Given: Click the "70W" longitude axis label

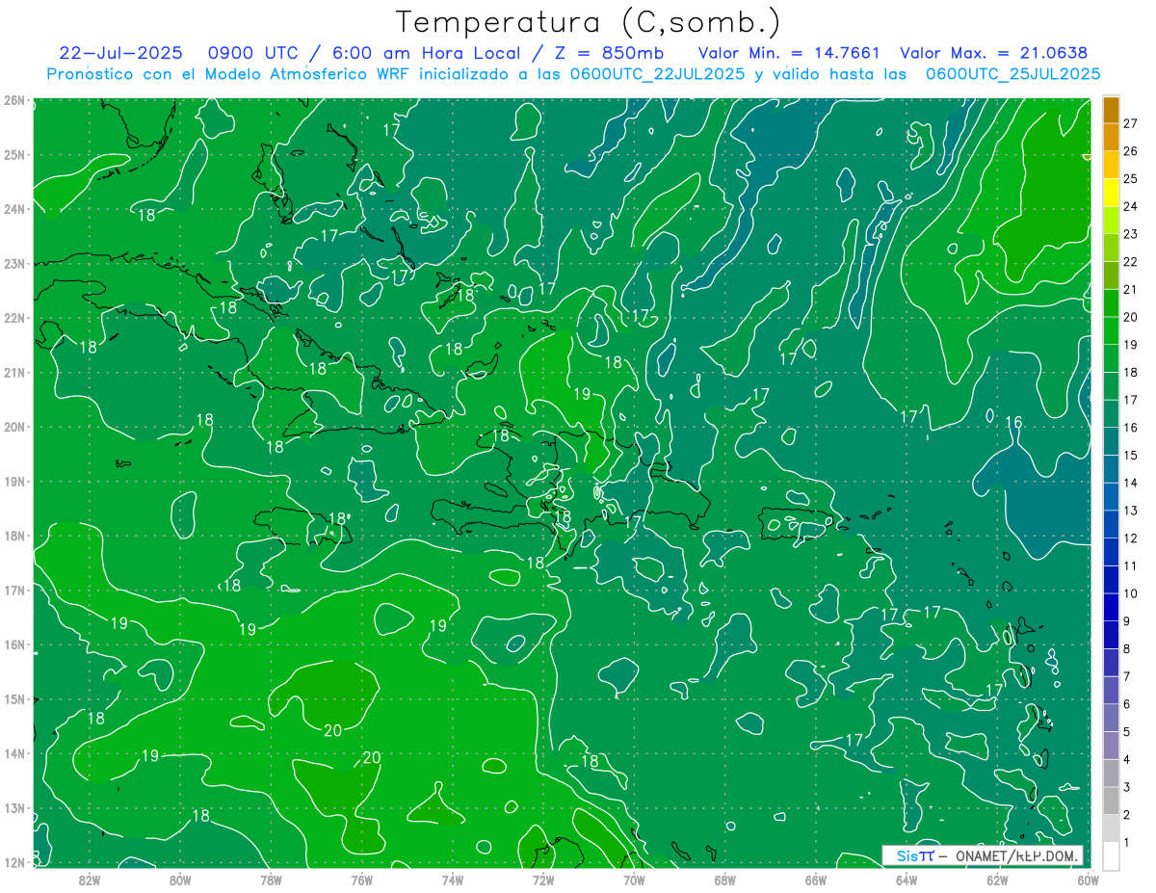Looking at the screenshot, I should point(634,880).
